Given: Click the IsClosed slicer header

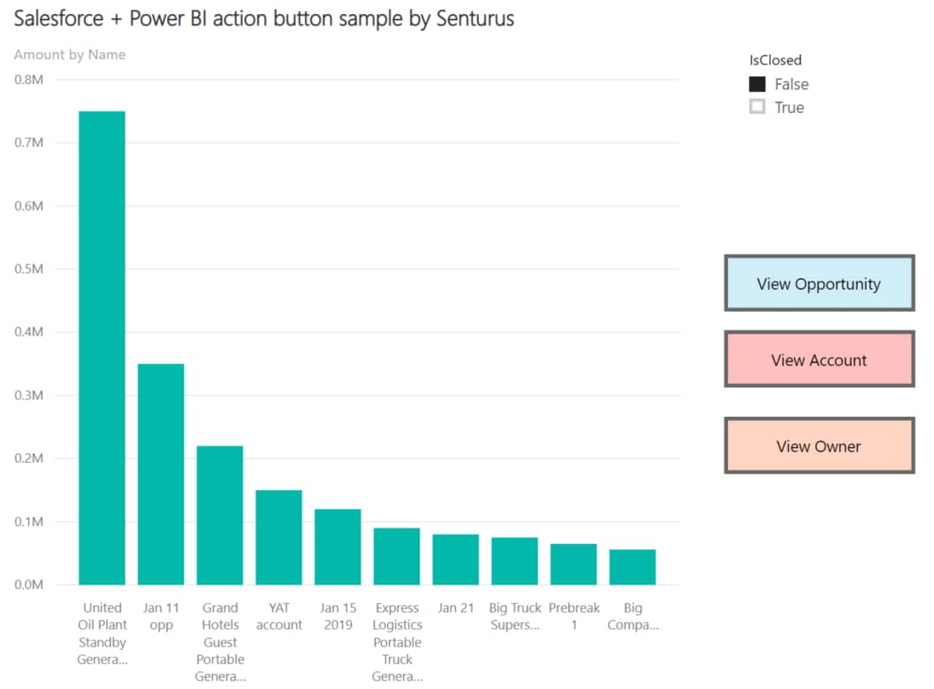Looking at the screenshot, I should click(775, 60).
